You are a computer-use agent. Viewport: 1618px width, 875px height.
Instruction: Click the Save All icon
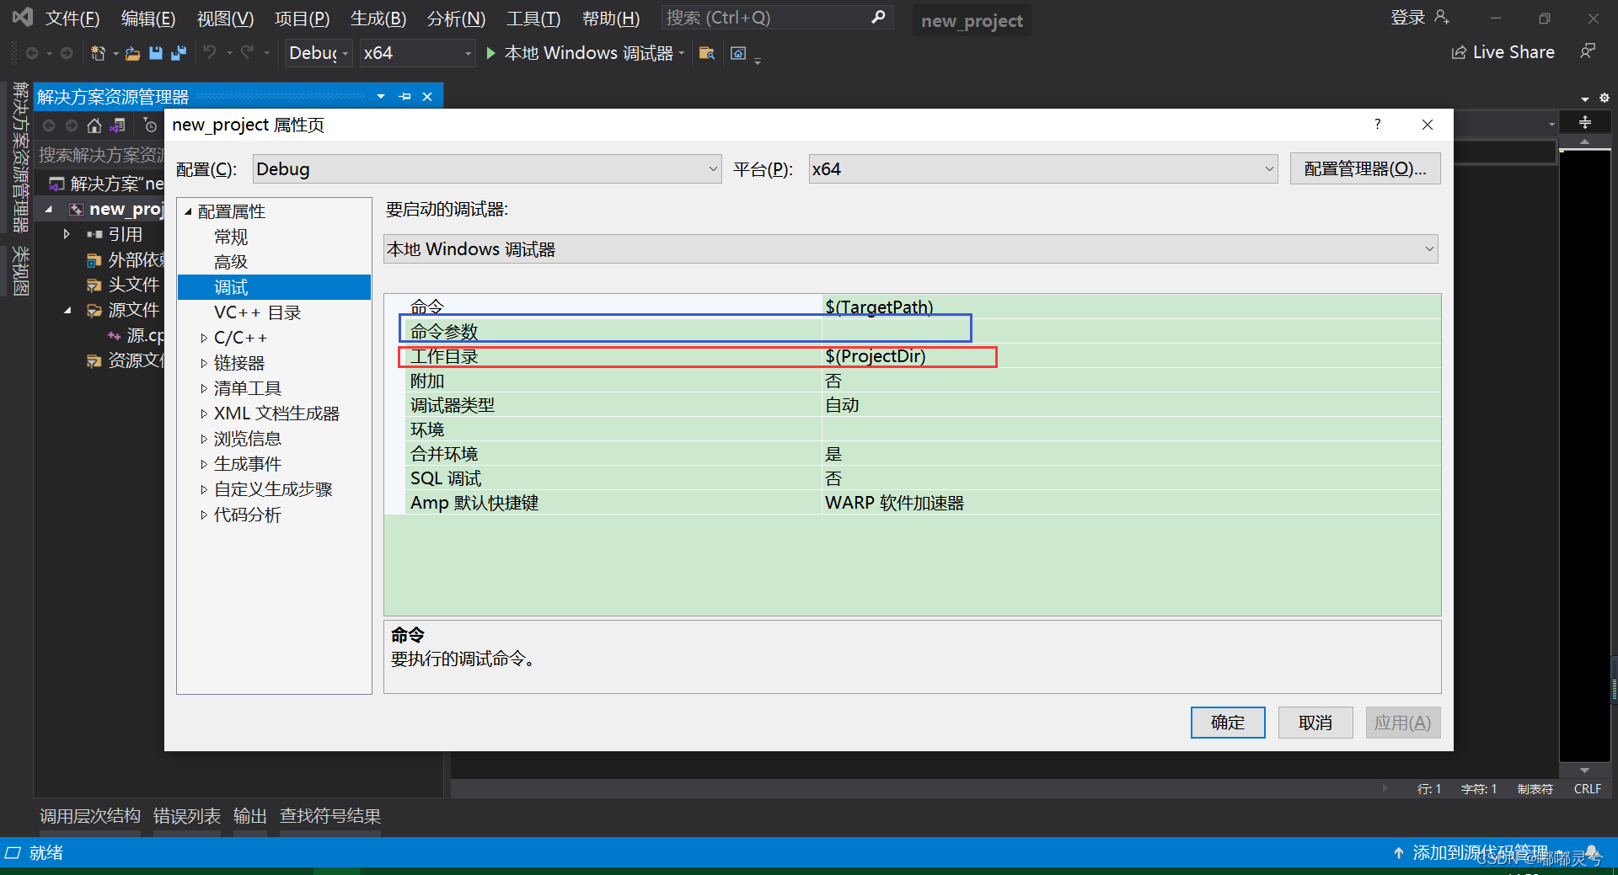click(179, 53)
